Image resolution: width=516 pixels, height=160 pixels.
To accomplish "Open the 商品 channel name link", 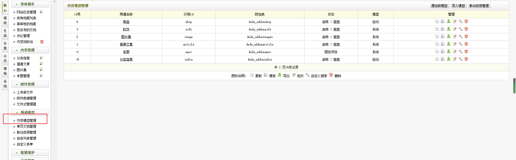I will (126, 22).
